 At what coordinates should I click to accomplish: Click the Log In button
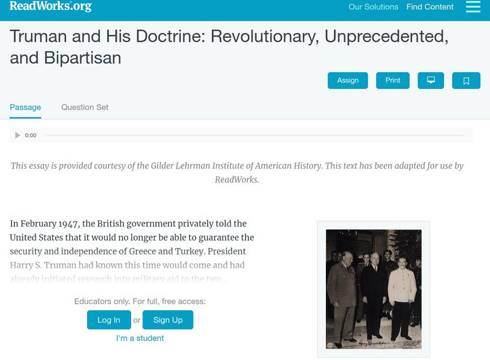(108, 320)
